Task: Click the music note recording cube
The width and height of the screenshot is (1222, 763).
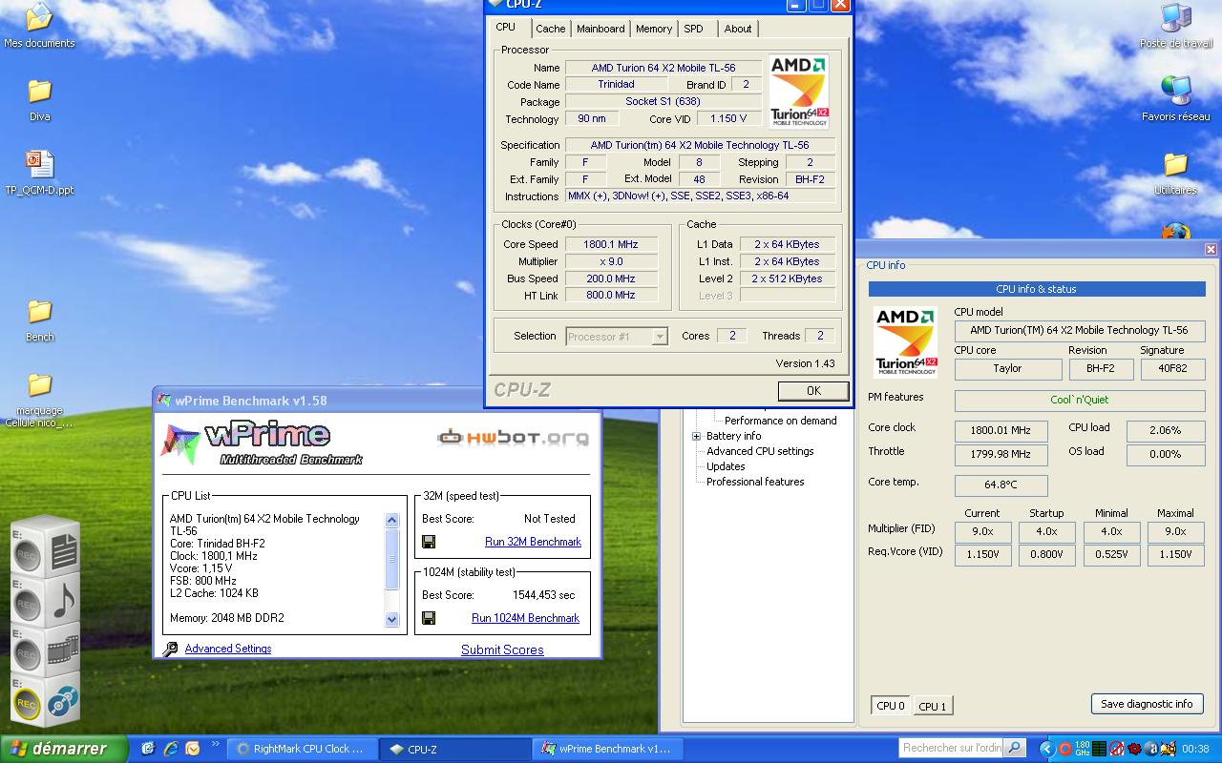Action: click(47, 601)
